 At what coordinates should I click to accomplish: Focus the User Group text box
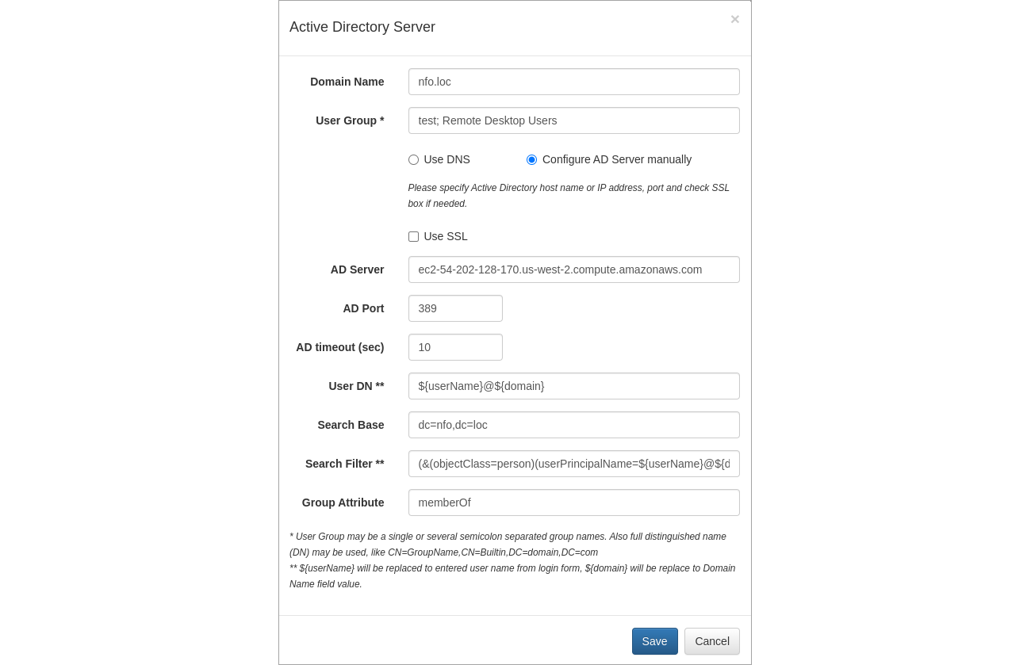click(x=573, y=120)
